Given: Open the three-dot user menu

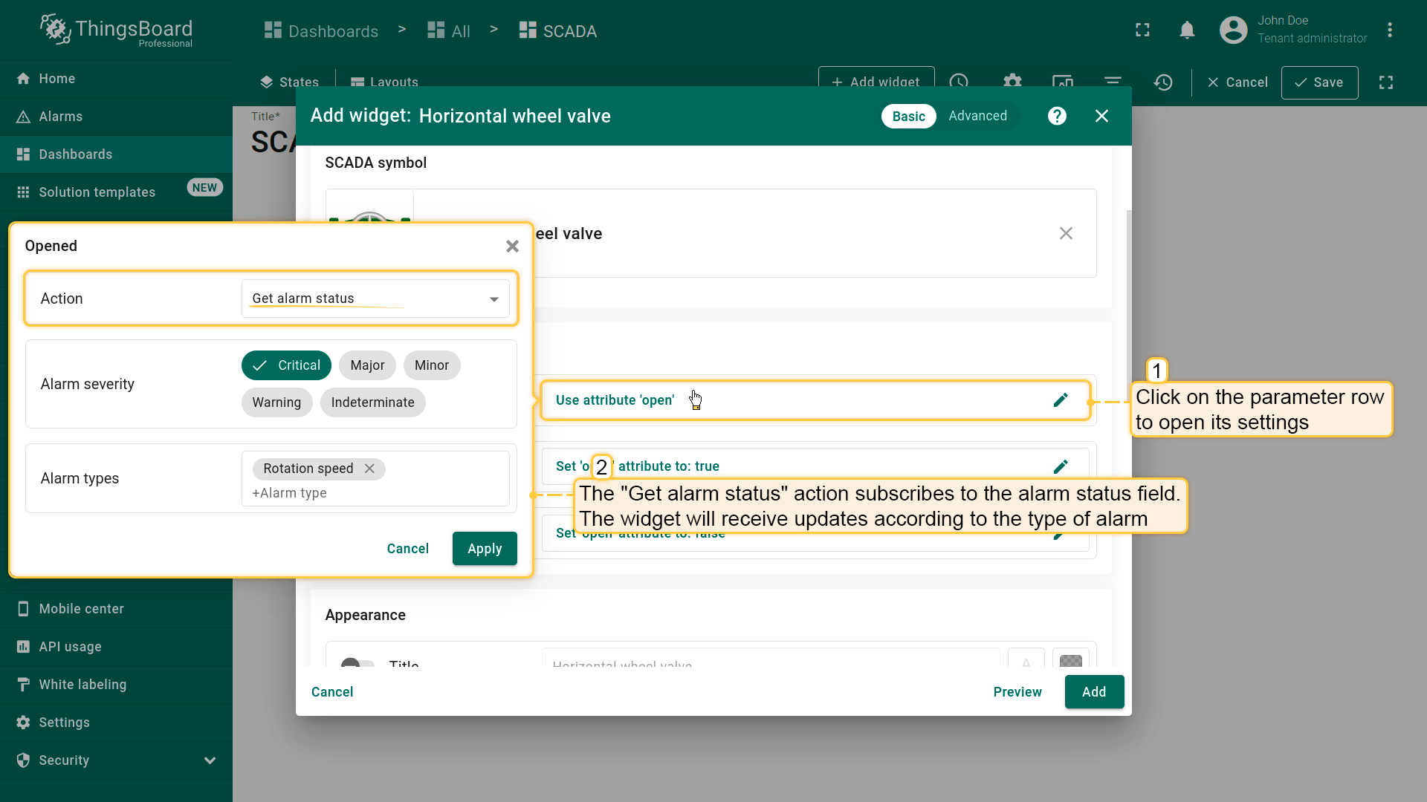Looking at the screenshot, I should [1389, 30].
